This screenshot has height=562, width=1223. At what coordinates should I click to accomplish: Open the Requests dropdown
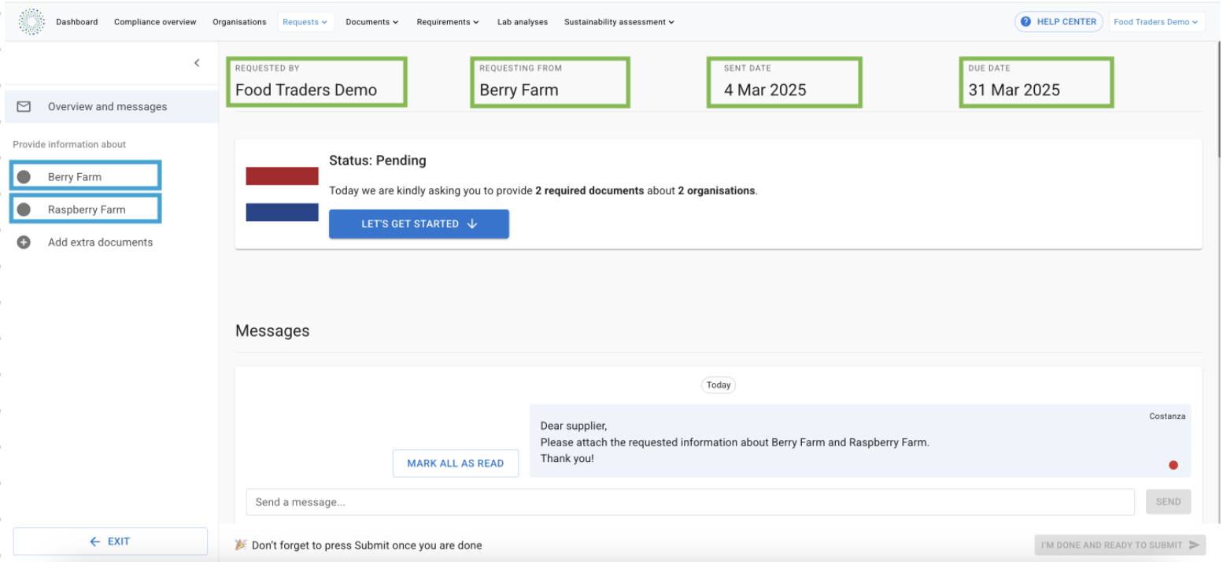(x=305, y=21)
